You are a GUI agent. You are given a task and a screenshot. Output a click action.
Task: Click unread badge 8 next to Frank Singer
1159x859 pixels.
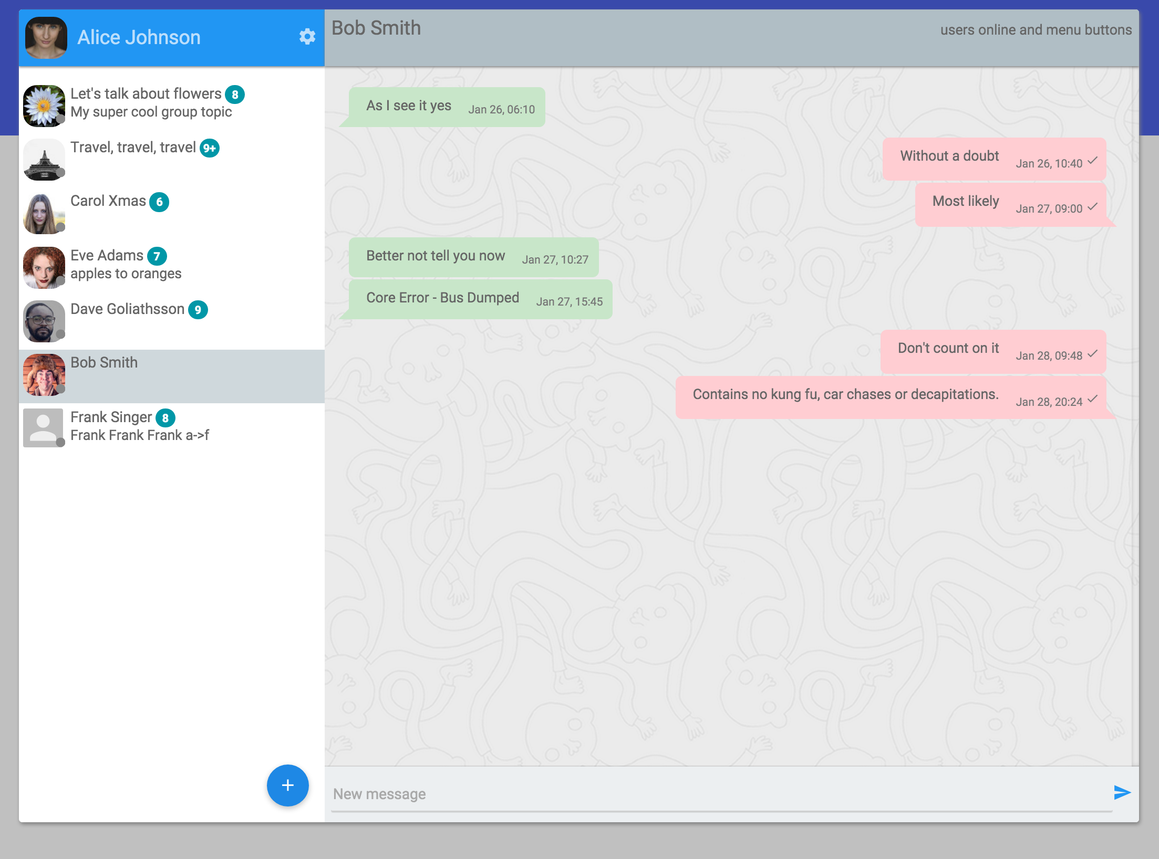click(165, 418)
